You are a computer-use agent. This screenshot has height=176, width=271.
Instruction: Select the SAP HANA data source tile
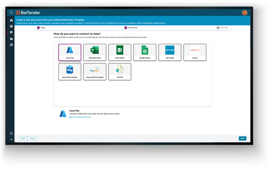tap(170, 52)
